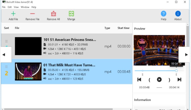Click the end handle on preview slider
This screenshot has width=191, height=110.
pos(176,70)
